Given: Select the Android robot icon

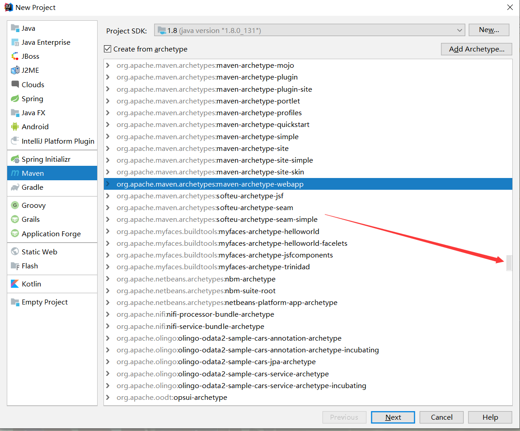Looking at the screenshot, I should click(x=15, y=126).
